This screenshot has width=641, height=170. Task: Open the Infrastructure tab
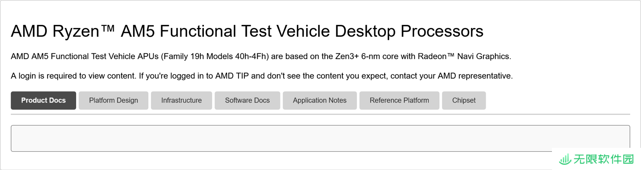[x=182, y=100]
